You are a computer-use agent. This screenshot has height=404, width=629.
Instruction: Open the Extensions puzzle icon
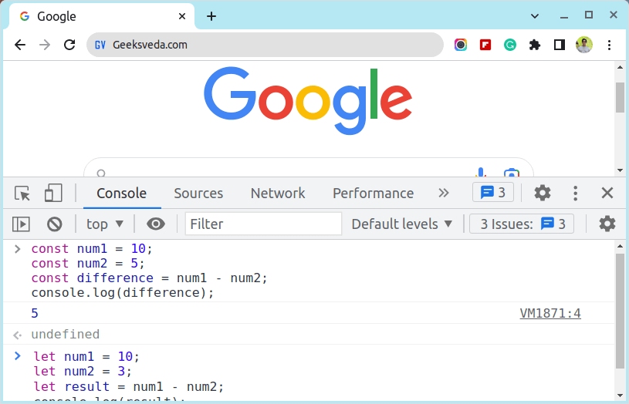[535, 45]
